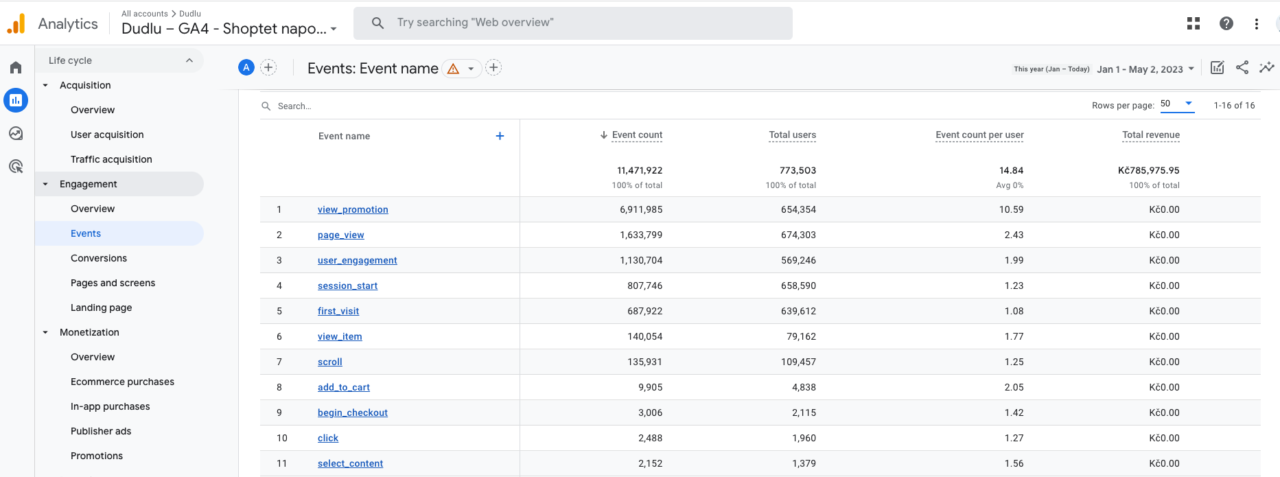The width and height of the screenshot is (1280, 477).
Task: Click the Customize report edit icon
Action: pos(1217,67)
